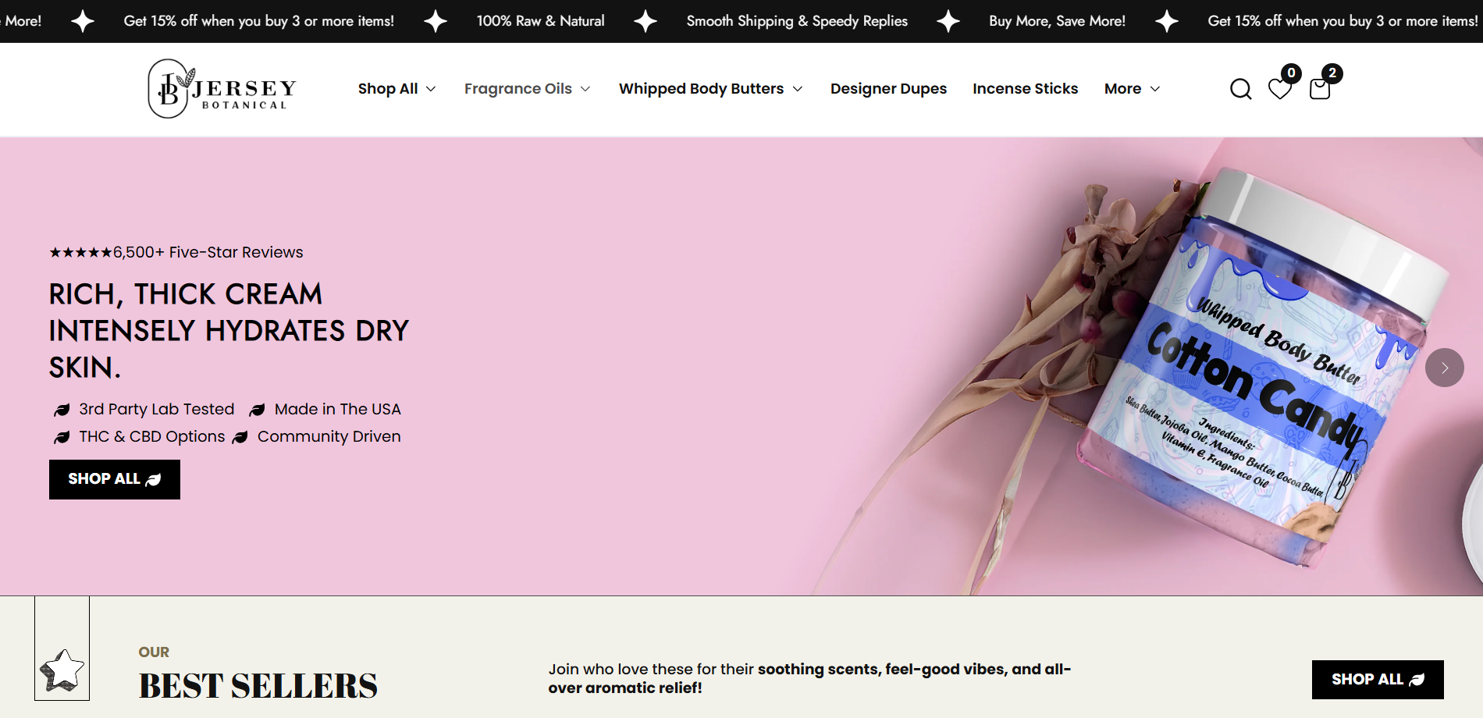
Task: Go to Designer Dupes page
Action: (x=888, y=89)
